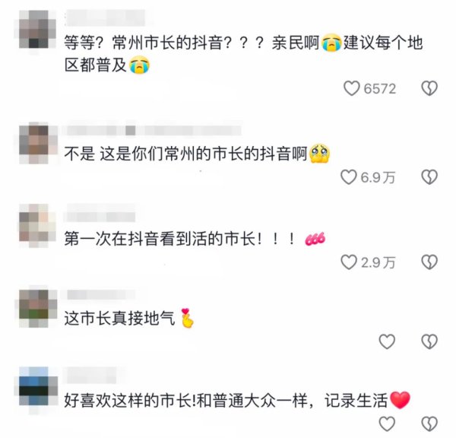
Task: Tap the broken heart beside 6.9万
Action: (x=429, y=177)
